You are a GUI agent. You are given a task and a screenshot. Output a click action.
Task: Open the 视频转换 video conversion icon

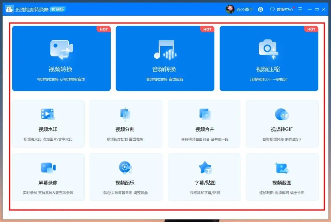61,50
